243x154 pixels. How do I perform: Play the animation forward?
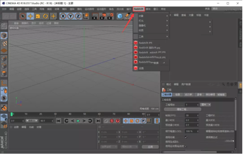(78, 121)
